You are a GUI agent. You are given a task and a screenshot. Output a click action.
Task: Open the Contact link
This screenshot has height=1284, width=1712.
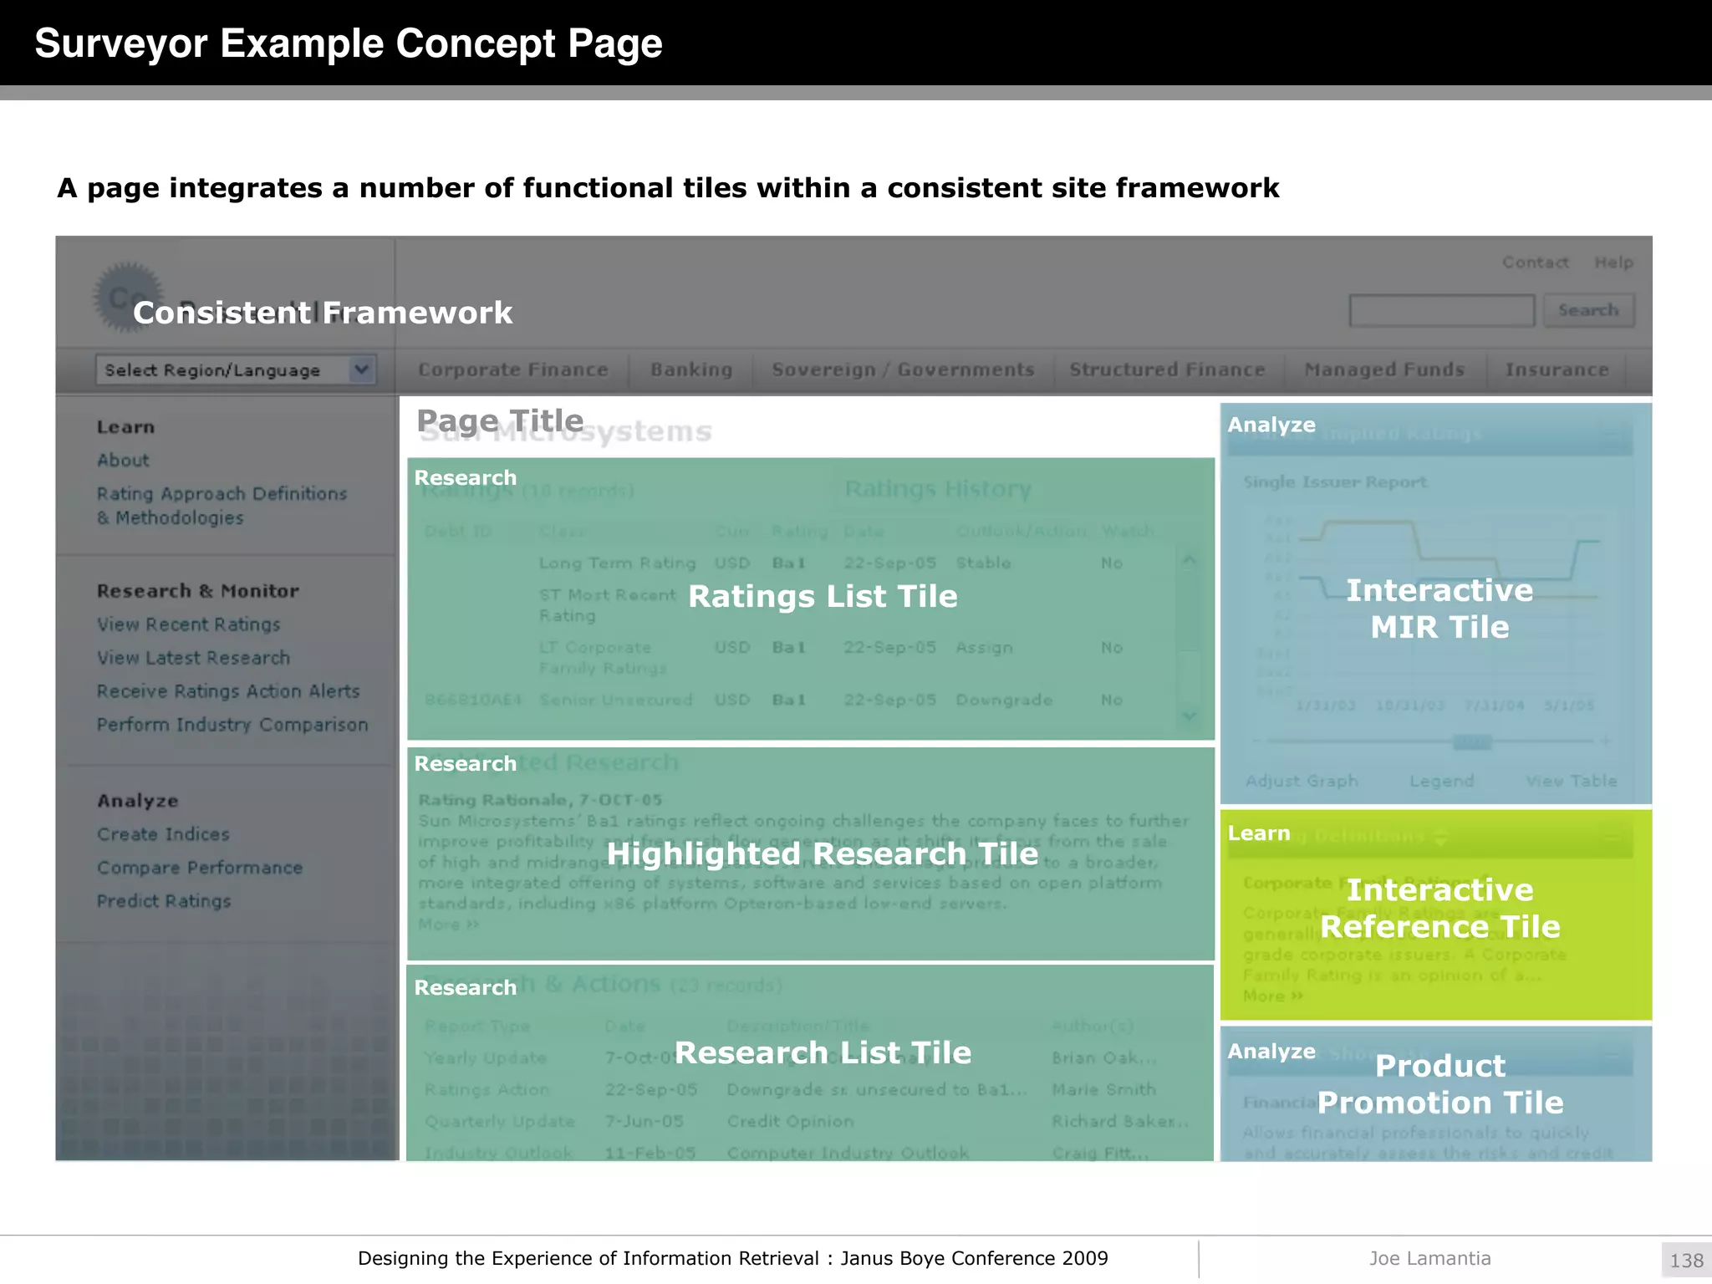pyautogui.click(x=1535, y=262)
